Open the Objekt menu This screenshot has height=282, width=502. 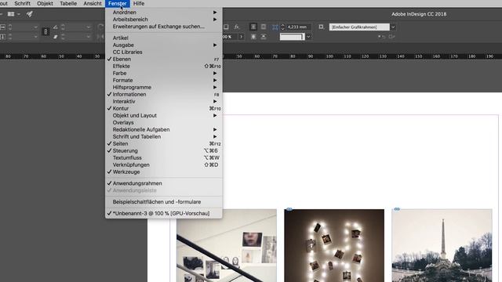point(45,3)
